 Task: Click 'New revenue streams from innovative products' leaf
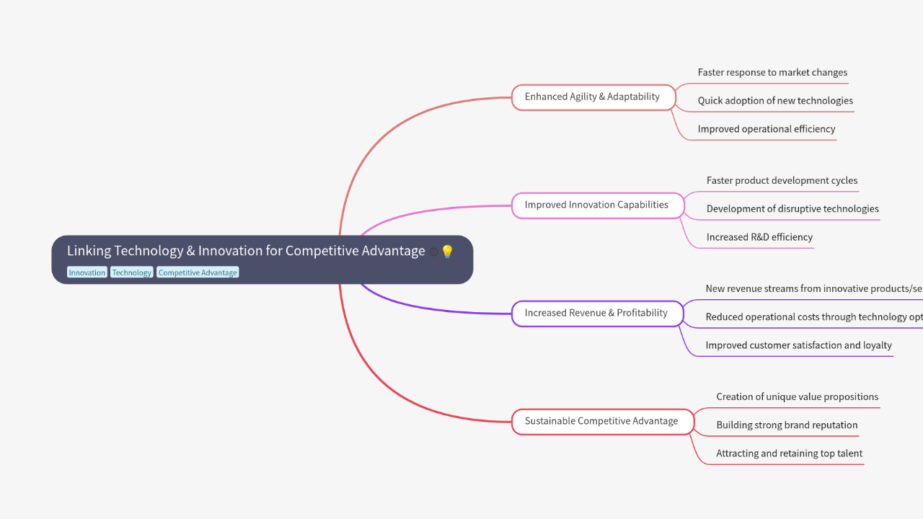click(813, 288)
